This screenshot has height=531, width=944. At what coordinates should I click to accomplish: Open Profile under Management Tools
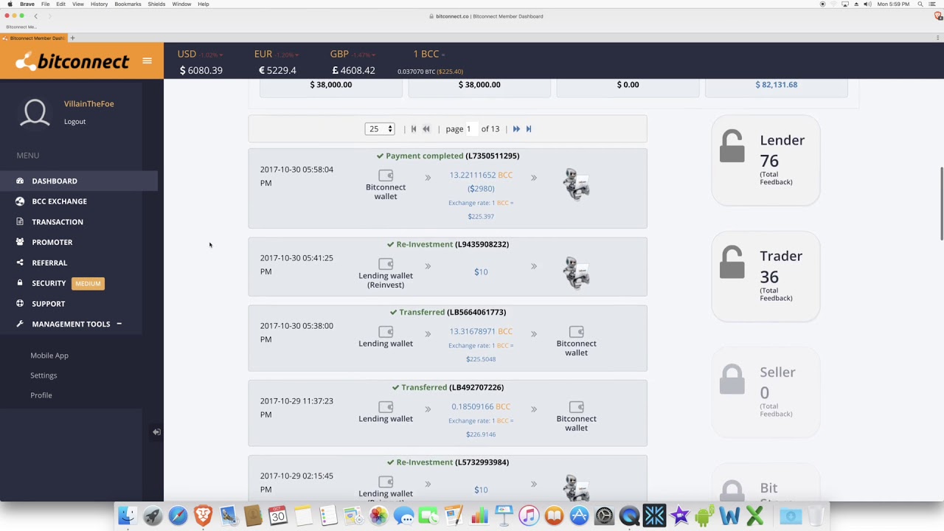pyautogui.click(x=41, y=395)
